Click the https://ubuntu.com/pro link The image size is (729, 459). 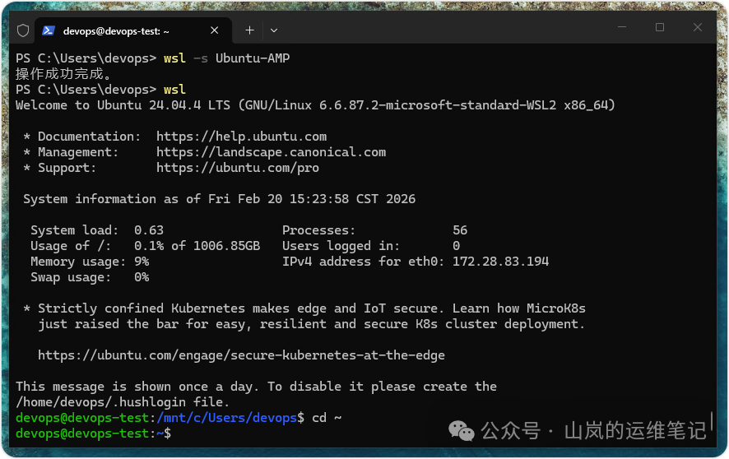coord(238,168)
